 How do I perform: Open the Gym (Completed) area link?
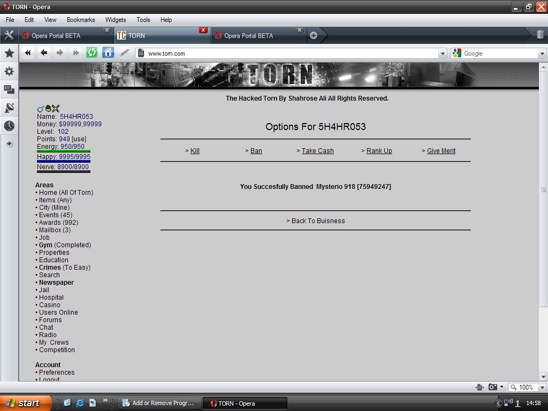point(65,245)
